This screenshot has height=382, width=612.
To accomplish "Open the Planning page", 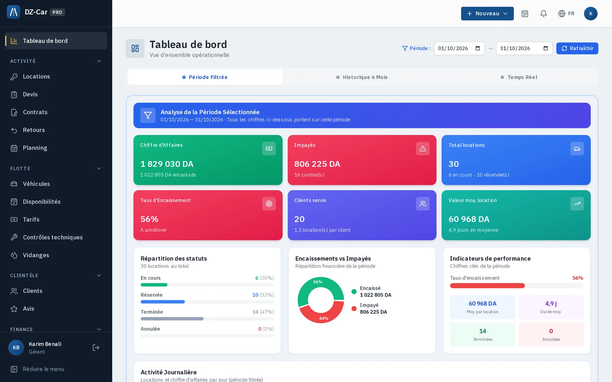I will [56, 148].
